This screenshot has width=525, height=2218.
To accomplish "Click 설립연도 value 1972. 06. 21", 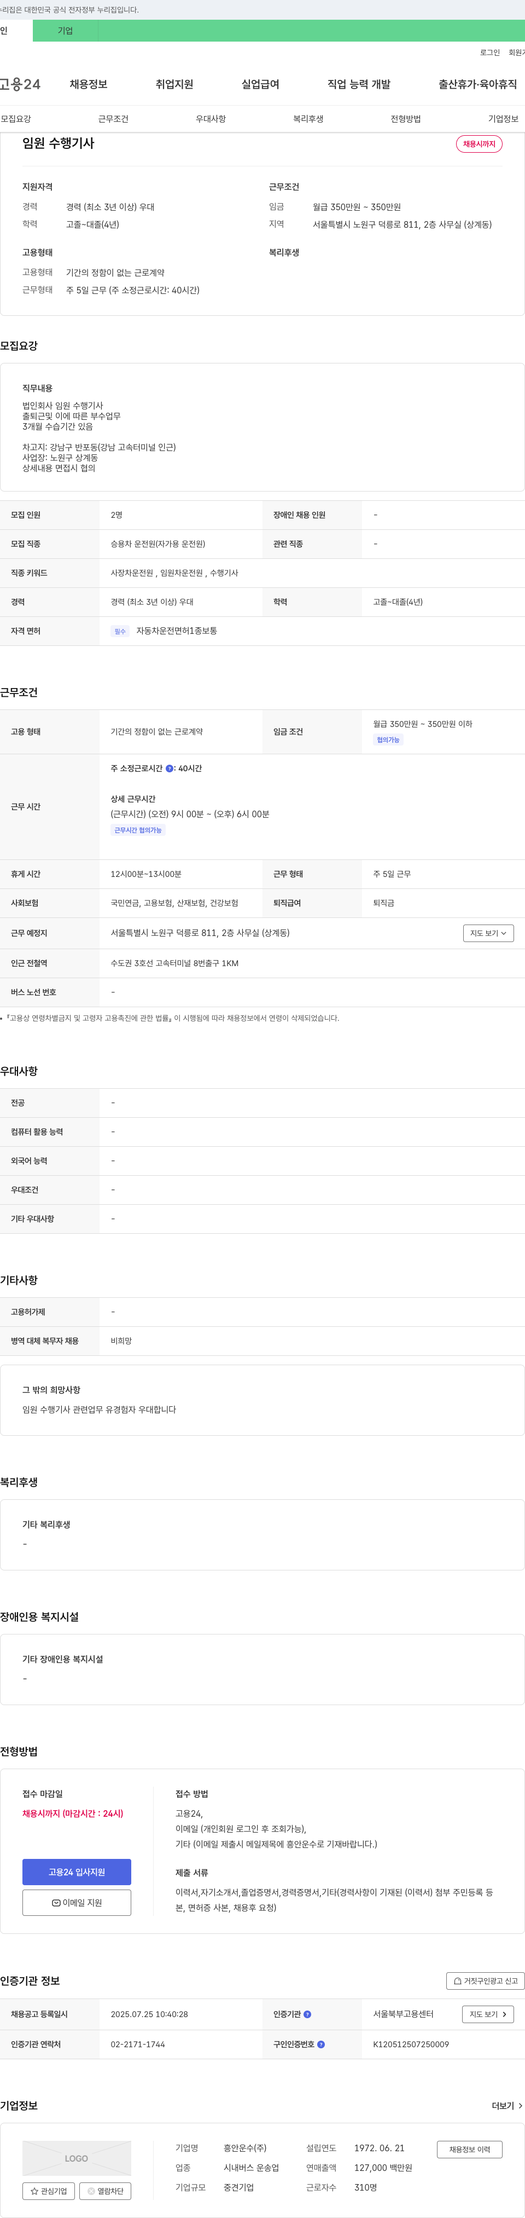I will tap(380, 2148).
